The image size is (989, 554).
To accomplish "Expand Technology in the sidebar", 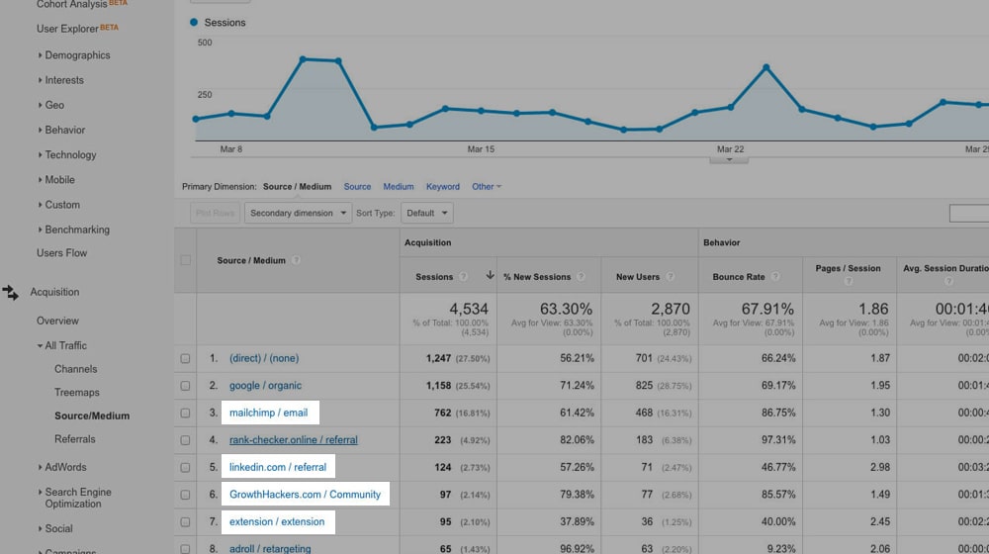I will click(x=67, y=154).
